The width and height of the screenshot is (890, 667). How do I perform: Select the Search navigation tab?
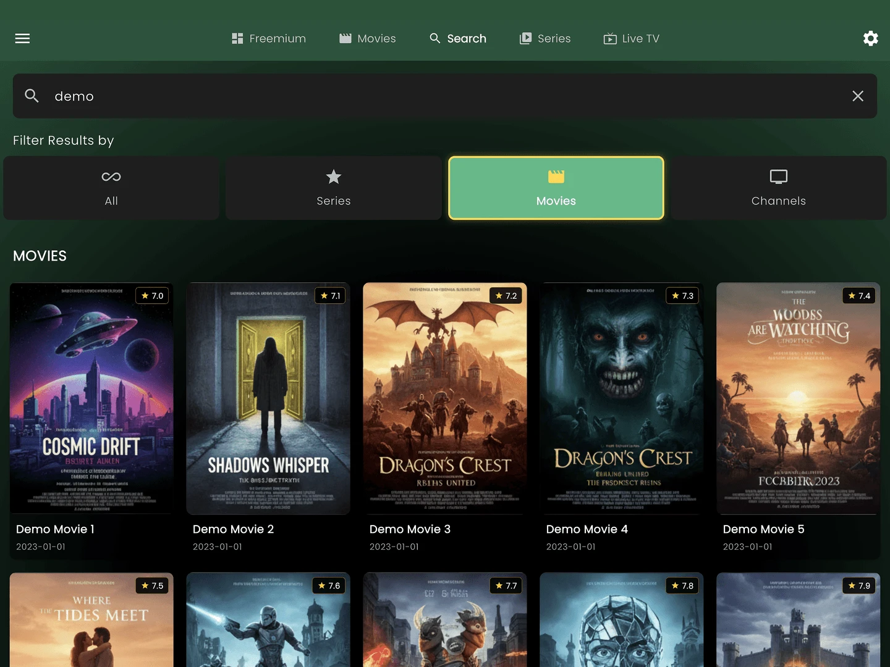pos(458,38)
